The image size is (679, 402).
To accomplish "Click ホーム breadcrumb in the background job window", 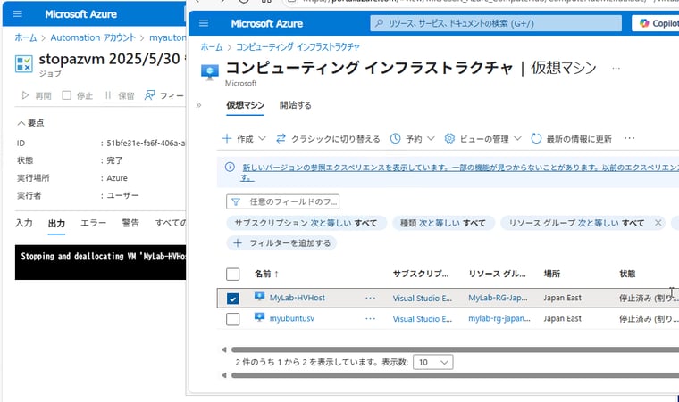I will click(26, 37).
